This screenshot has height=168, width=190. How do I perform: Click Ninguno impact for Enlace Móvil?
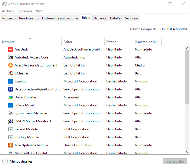coord(141,105)
